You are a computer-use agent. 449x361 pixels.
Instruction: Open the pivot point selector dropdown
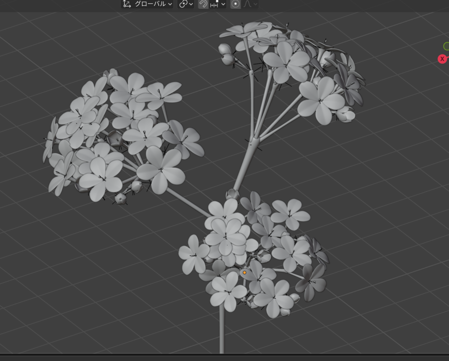coord(185,4)
